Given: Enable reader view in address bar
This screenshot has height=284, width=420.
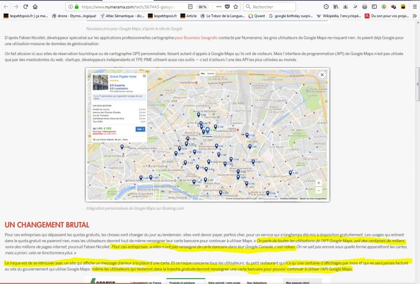Looking at the screenshot, I should tap(190, 7).
